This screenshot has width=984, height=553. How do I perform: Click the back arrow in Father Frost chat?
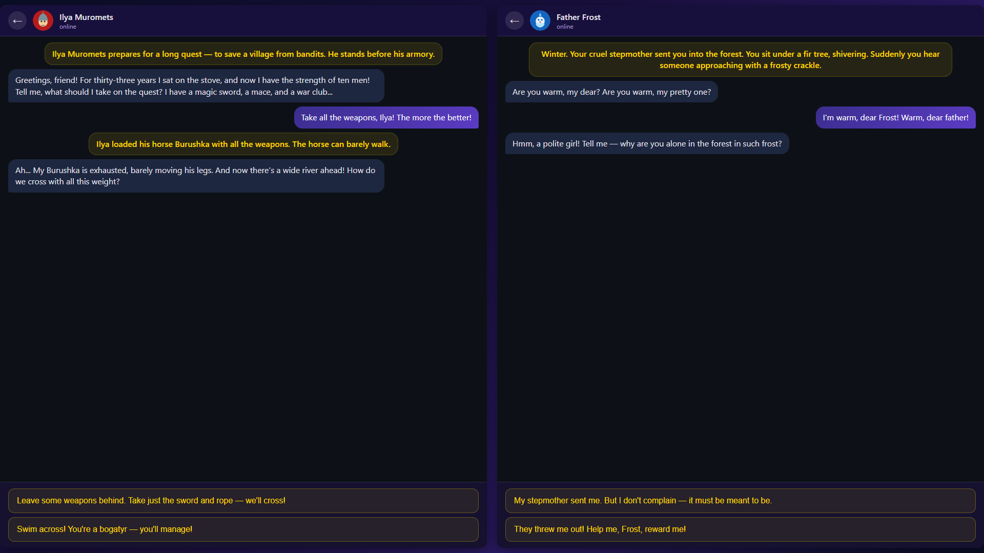(x=514, y=20)
